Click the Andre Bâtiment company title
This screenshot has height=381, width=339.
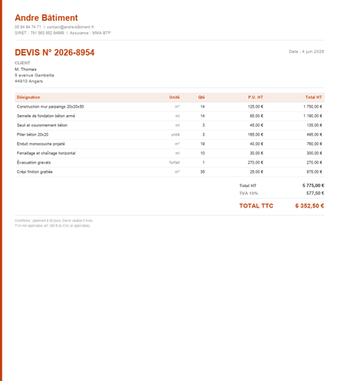46,18
